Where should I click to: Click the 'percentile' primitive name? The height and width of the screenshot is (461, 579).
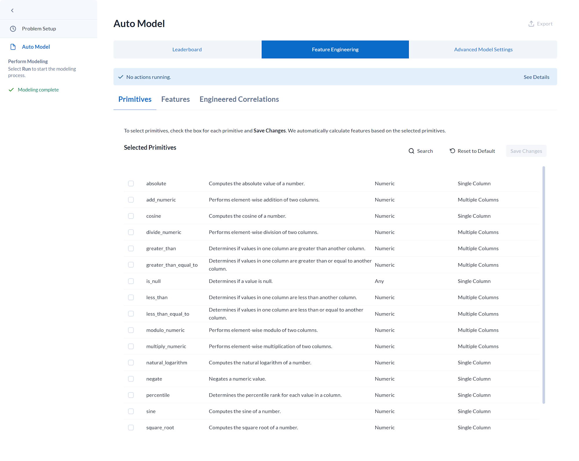click(158, 395)
